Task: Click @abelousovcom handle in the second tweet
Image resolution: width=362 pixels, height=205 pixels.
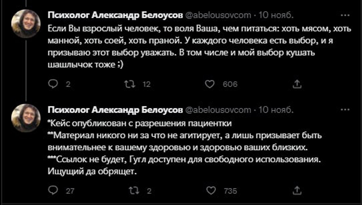Action: click(218, 110)
